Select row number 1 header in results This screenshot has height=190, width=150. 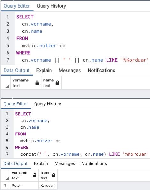[5, 186]
